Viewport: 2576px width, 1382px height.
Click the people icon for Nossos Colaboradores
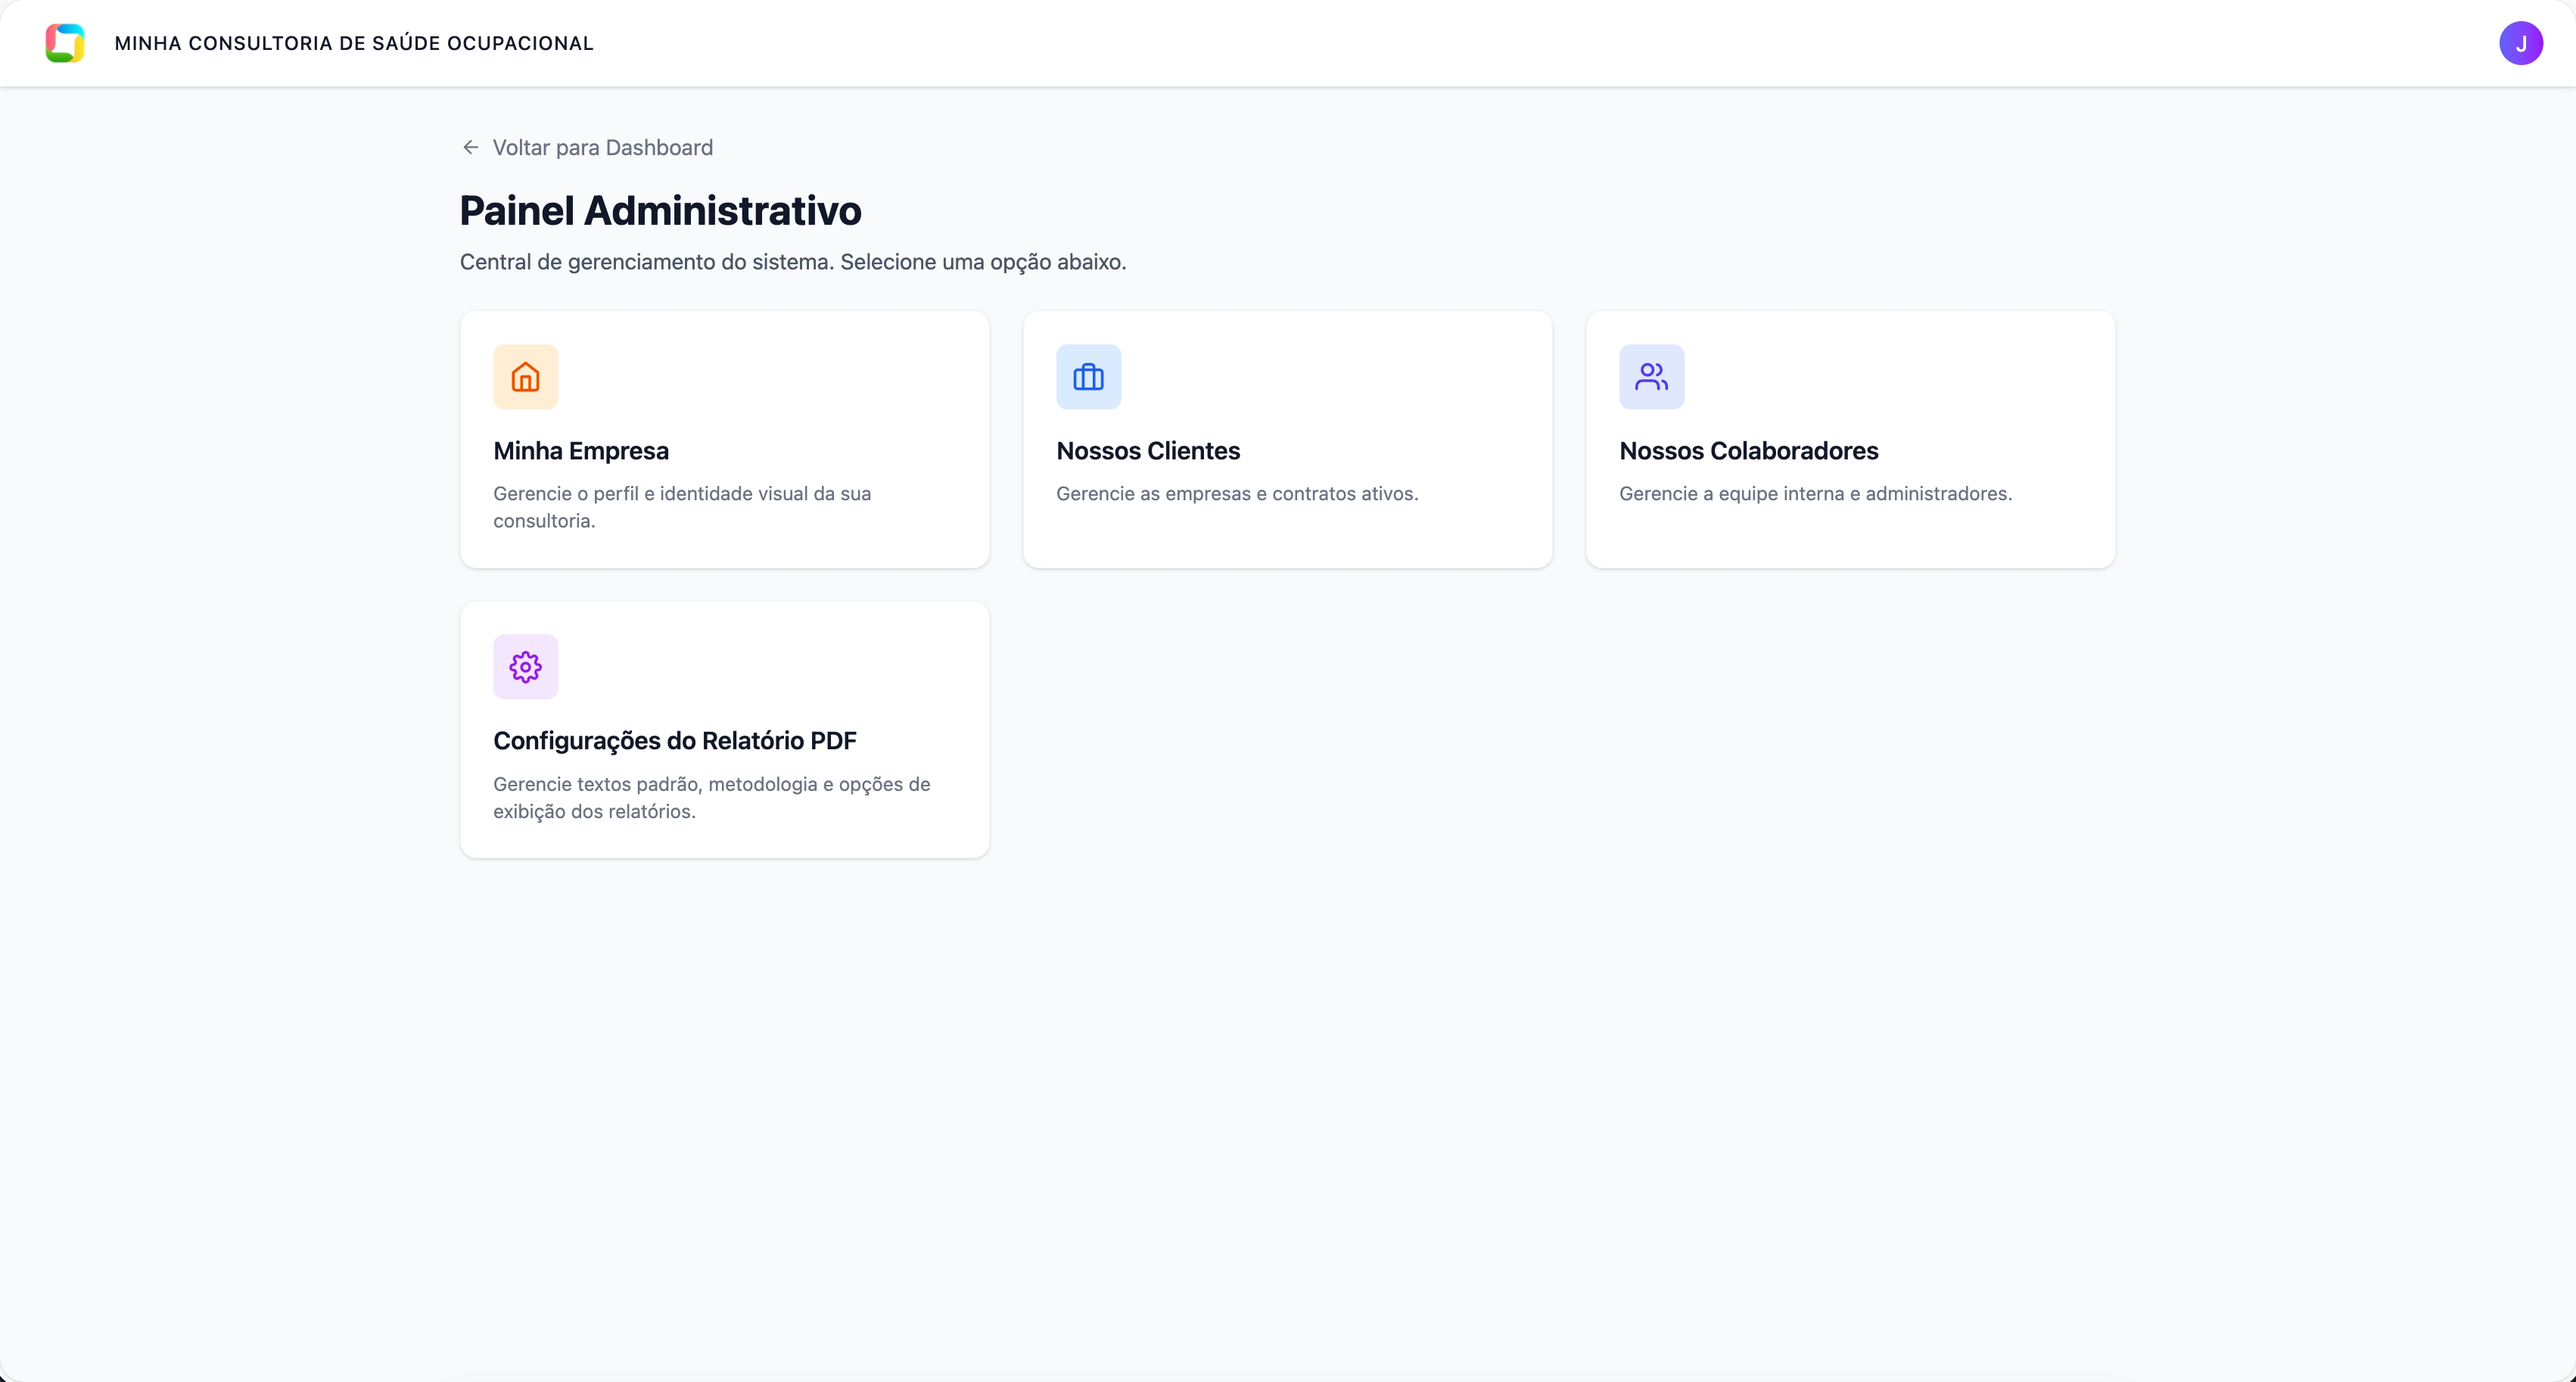(x=1651, y=377)
